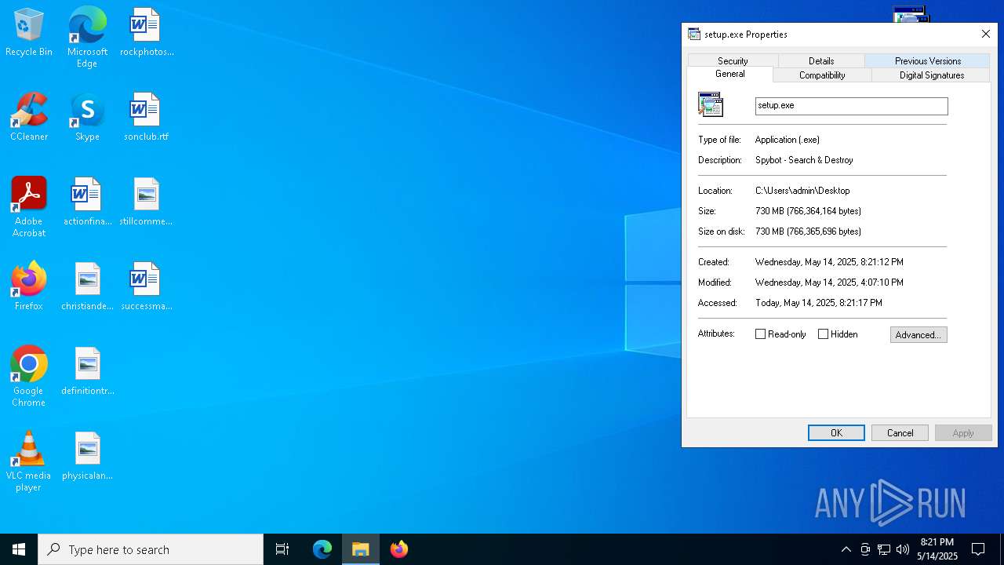
Task: Show hidden system tray icons
Action: (846, 549)
